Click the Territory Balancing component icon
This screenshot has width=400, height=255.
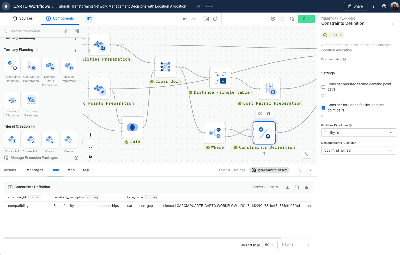click(31, 100)
